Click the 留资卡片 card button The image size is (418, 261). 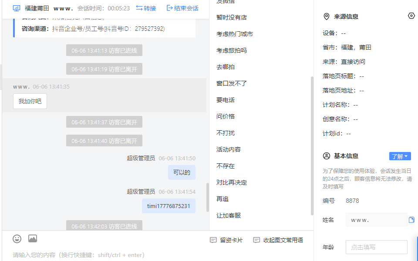[226, 240]
